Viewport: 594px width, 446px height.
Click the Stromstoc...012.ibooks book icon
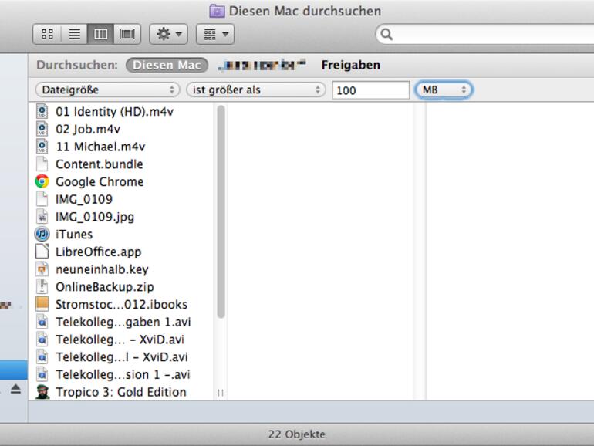pos(42,304)
